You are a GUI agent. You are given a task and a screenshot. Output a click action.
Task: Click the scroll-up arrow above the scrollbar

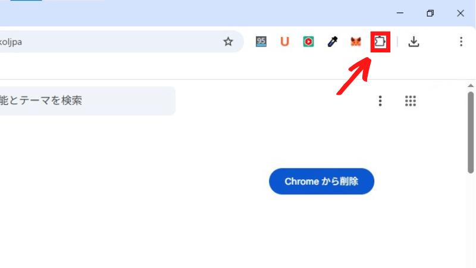[x=471, y=86]
